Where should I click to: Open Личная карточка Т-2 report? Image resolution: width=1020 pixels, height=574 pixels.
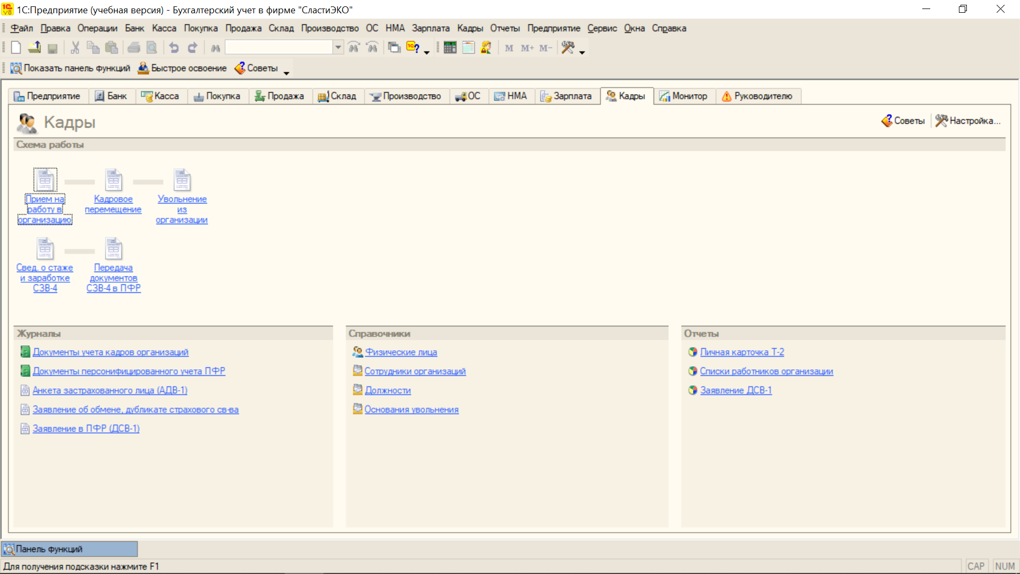coord(742,352)
